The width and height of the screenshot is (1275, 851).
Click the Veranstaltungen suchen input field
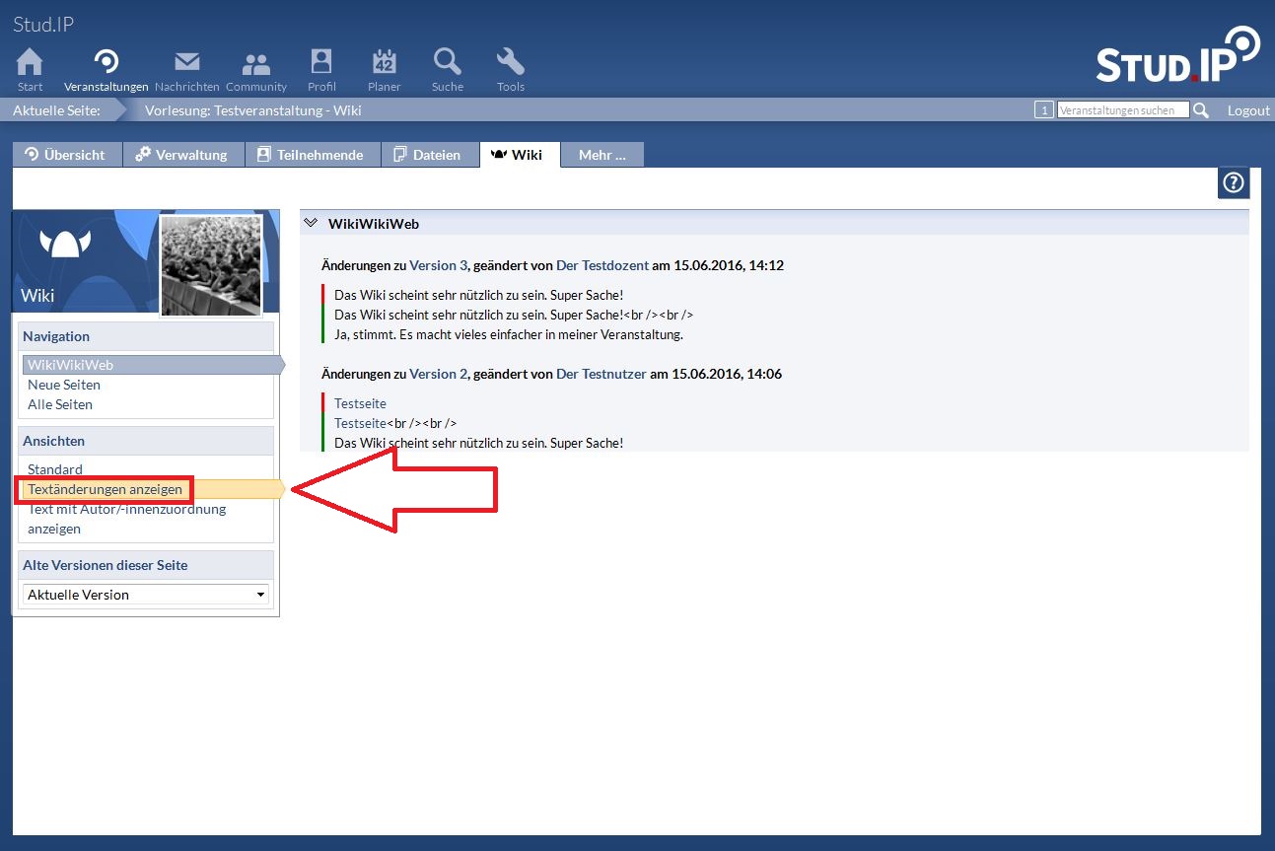(1122, 110)
